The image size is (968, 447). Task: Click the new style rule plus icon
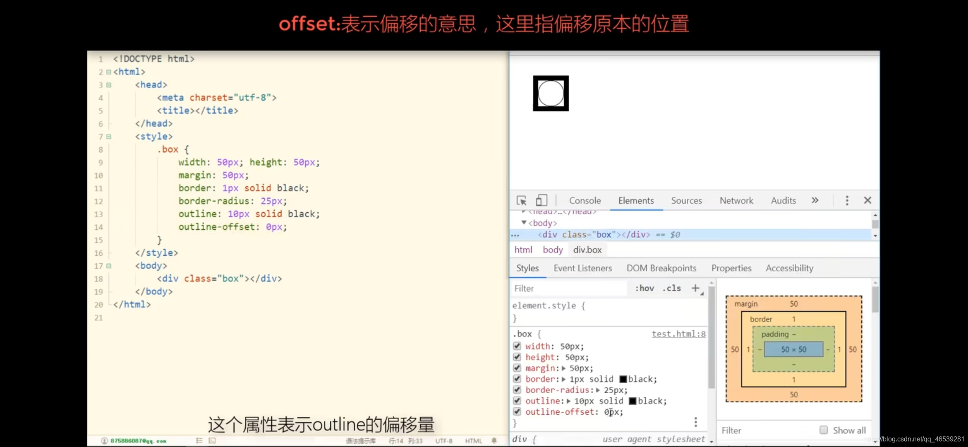coord(695,288)
